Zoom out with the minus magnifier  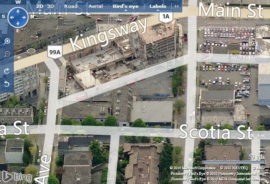[7, 54]
